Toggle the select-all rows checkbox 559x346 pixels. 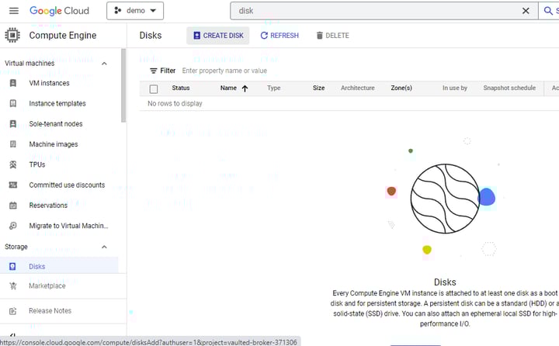point(154,88)
